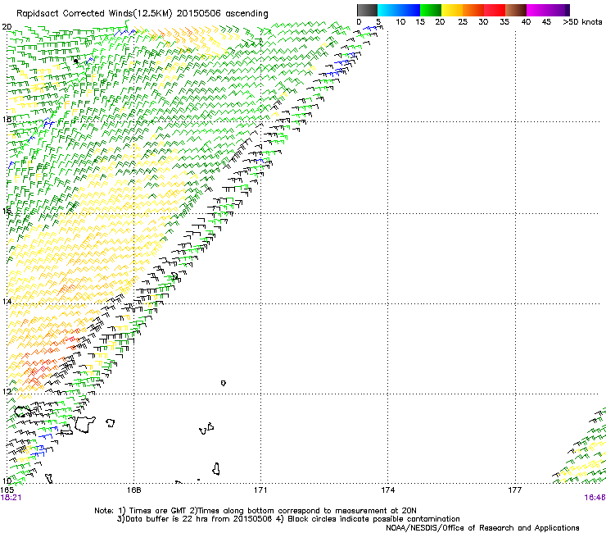
Task: Click the latitude axis label '14'
Action: click(x=7, y=301)
